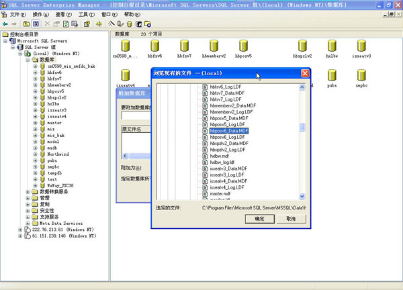Viewport: 403px width, 290px height.
Task: Click the 确定 button in browse dialog
Action: coord(260,219)
